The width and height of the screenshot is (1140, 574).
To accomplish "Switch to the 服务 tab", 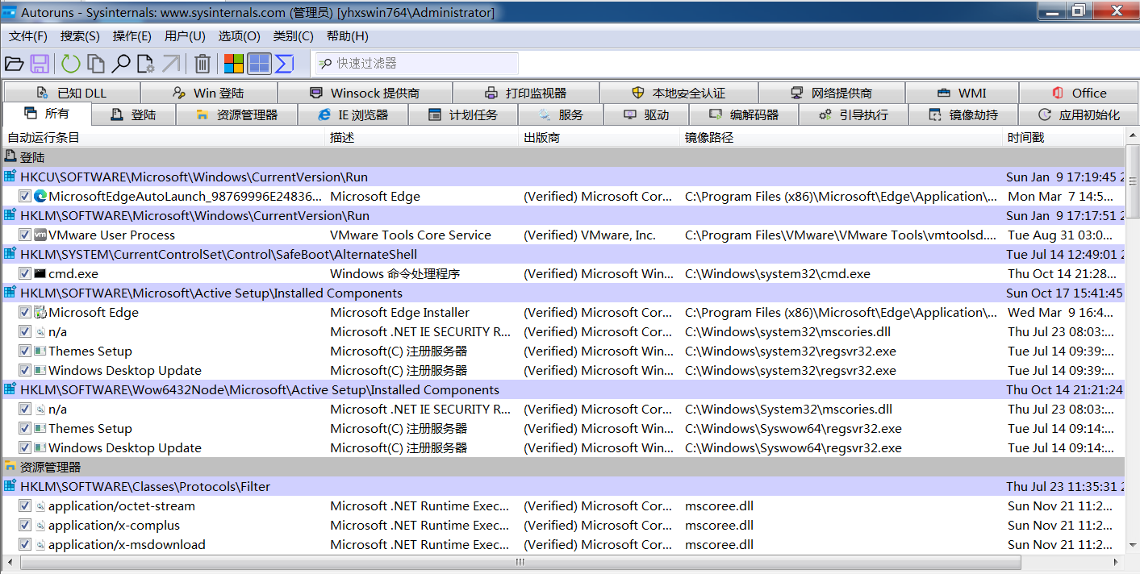I will [x=560, y=114].
